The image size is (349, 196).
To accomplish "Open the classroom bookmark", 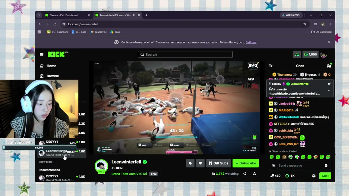I will pyautogui.click(x=58, y=32).
